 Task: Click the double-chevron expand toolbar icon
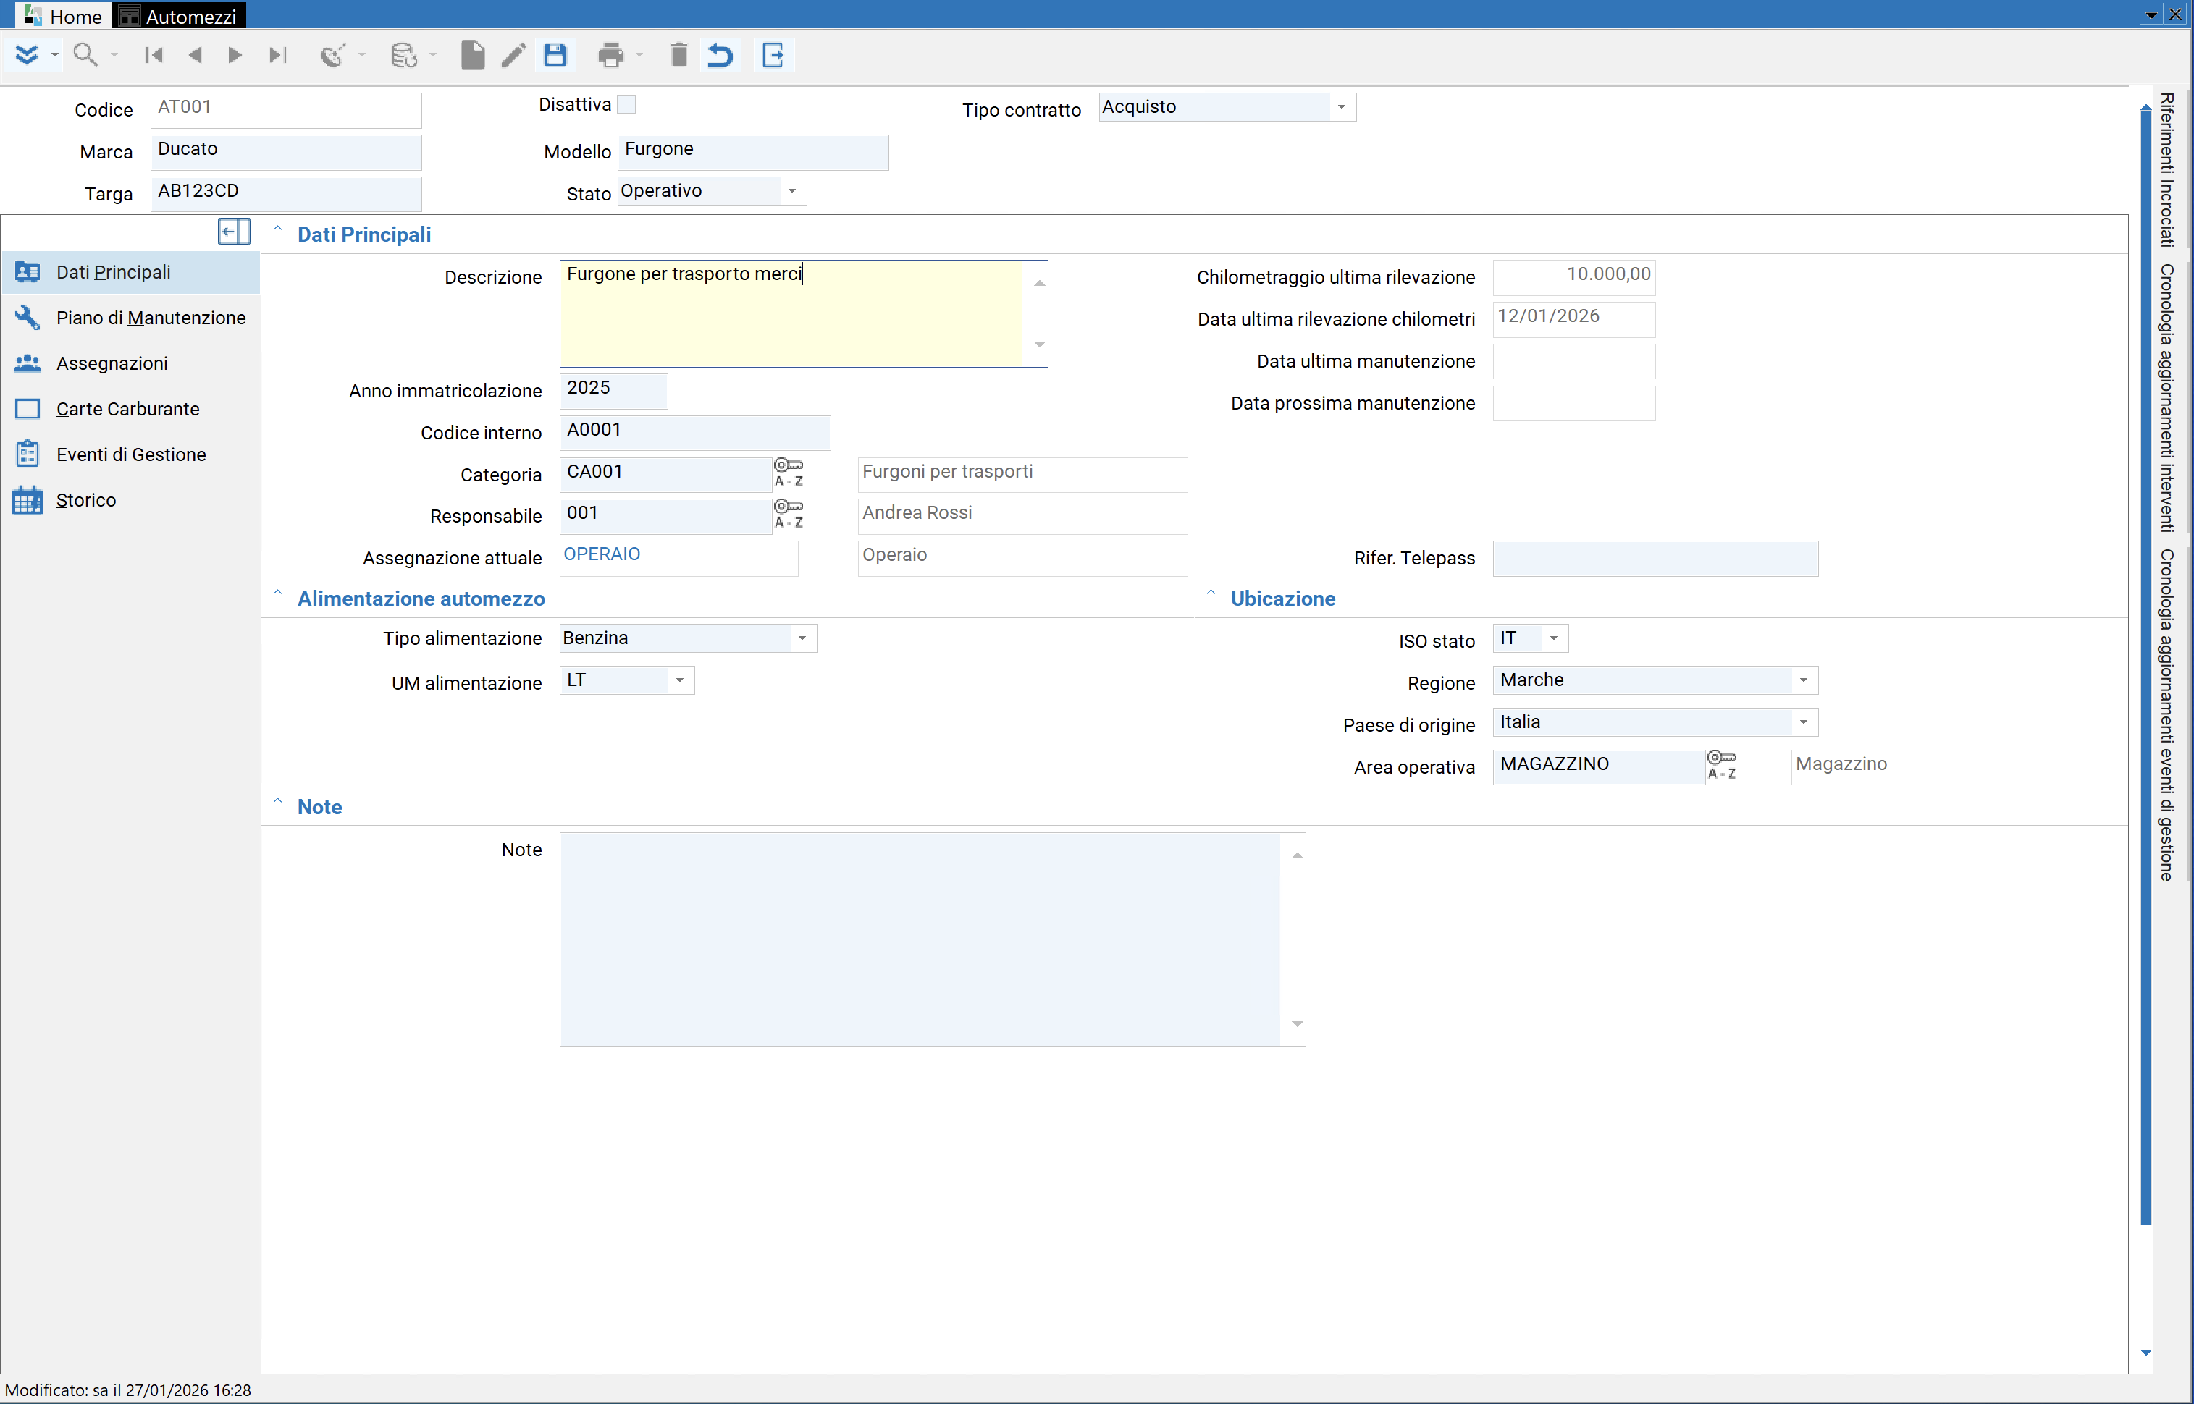[x=27, y=55]
